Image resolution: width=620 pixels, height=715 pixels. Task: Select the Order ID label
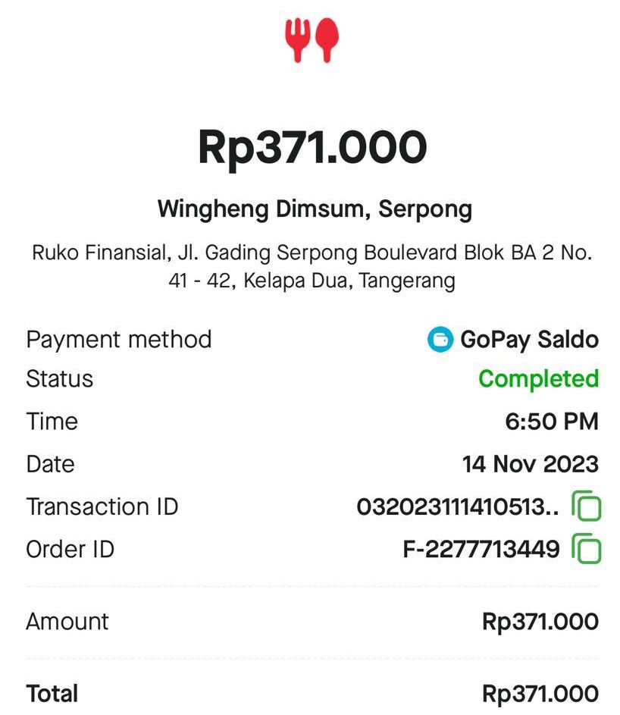70,549
